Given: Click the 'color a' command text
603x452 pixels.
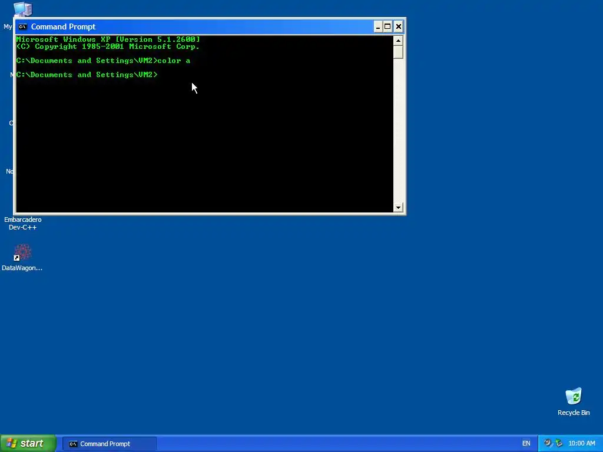Looking at the screenshot, I should pyautogui.click(x=174, y=61).
